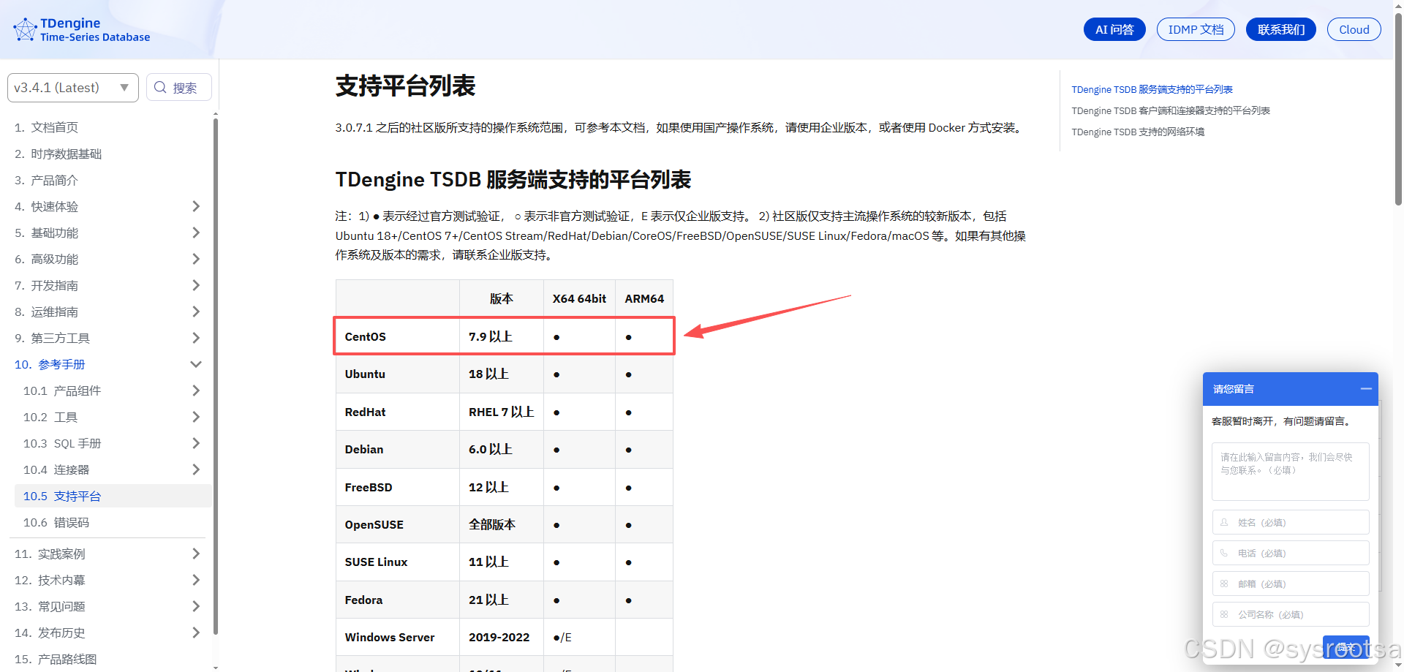Expand the 6. 高级功能 chevron
1404x672 pixels.
(196, 259)
